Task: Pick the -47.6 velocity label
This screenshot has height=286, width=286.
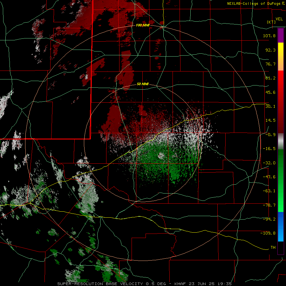Action: [269, 177]
